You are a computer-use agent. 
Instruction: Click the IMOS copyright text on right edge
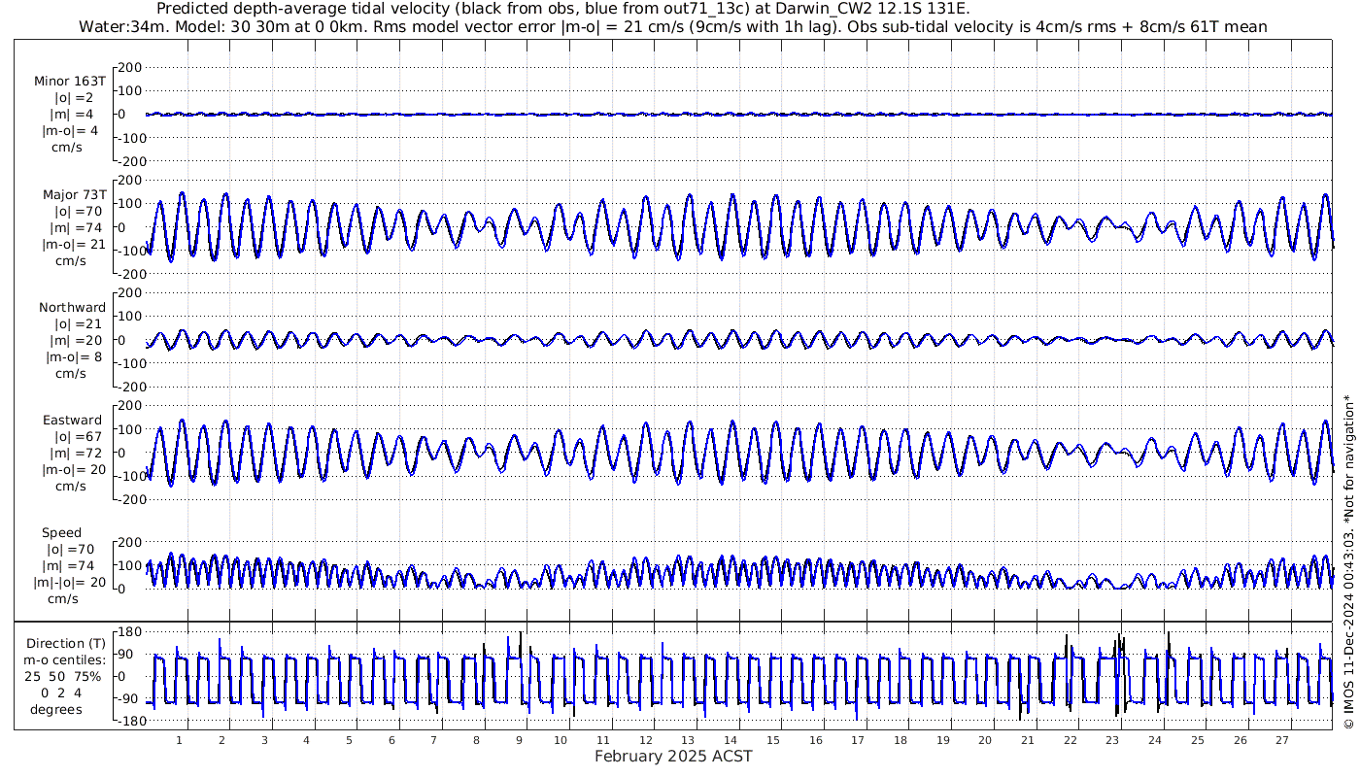click(x=1348, y=562)
